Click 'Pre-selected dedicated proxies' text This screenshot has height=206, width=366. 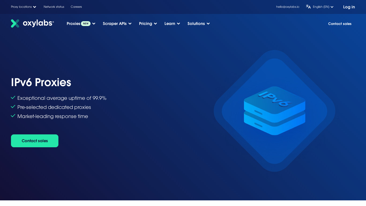click(x=54, y=107)
